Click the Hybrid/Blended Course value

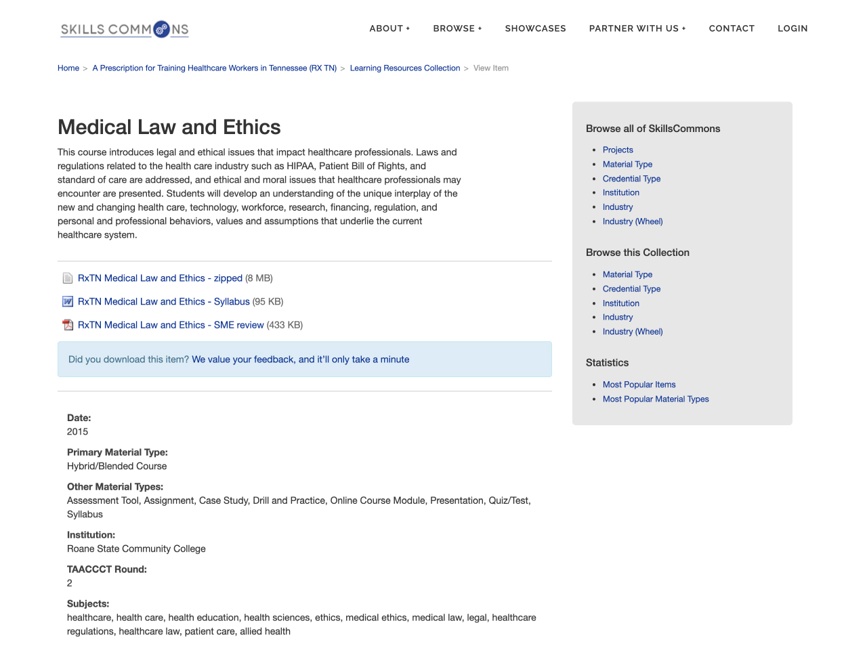click(117, 467)
